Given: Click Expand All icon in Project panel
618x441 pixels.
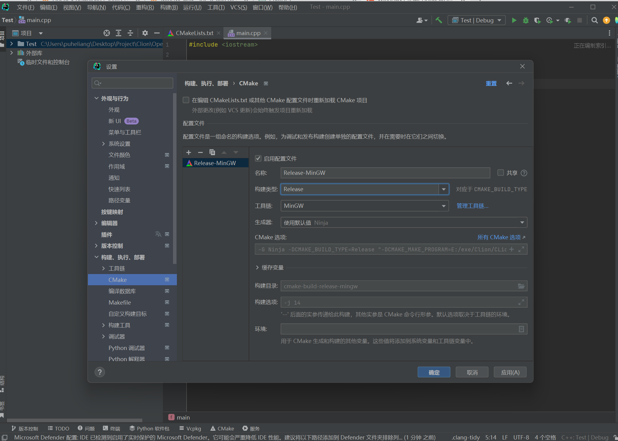Looking at the screenshot, I should point(118,33).
